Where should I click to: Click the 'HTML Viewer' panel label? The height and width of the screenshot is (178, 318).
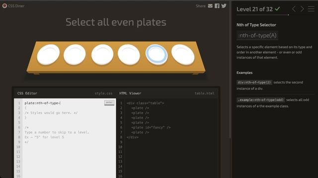tap(130, 93)
